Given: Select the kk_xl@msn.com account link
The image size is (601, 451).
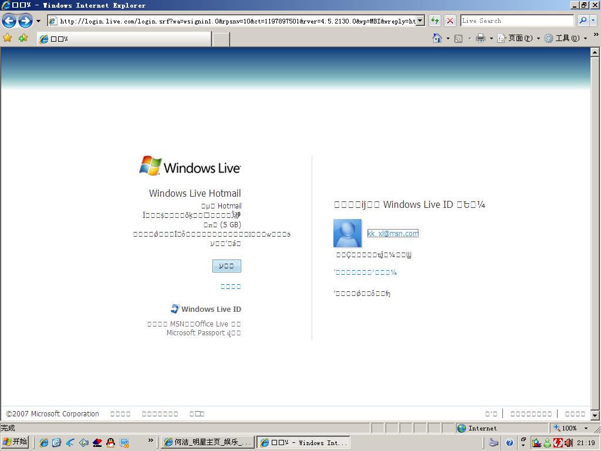Looking at the screenshot, I should [x=393, y=233].
